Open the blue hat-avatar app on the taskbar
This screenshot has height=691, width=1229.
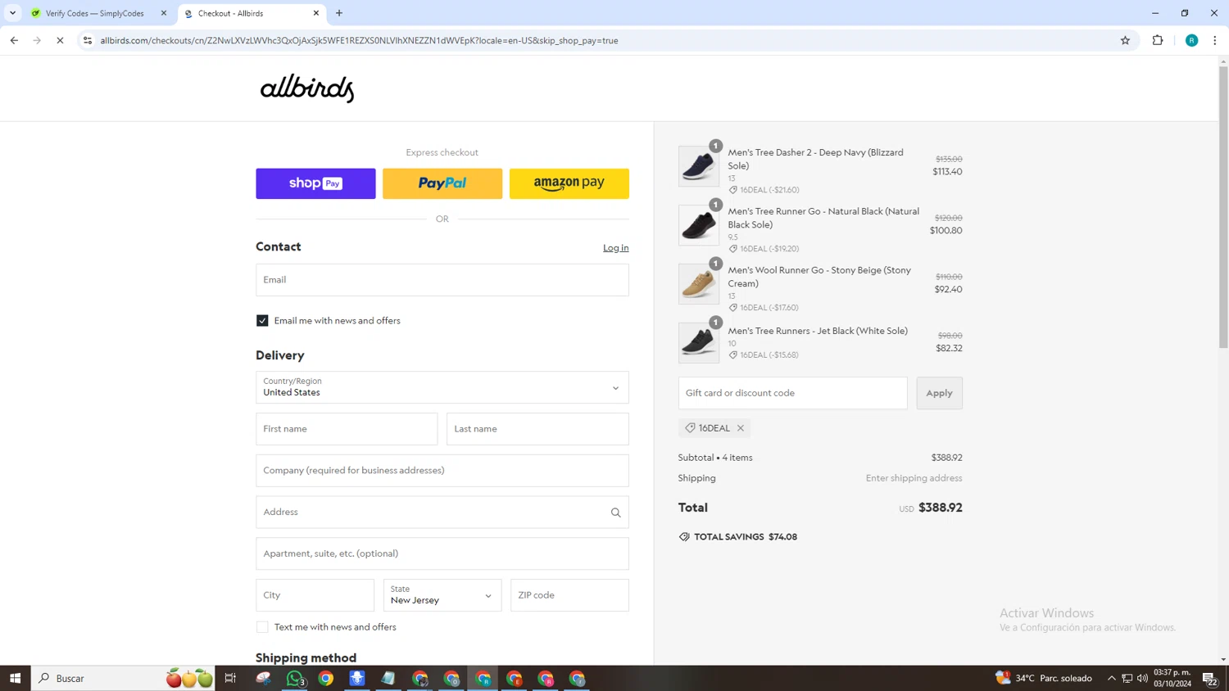click(357, 678)
